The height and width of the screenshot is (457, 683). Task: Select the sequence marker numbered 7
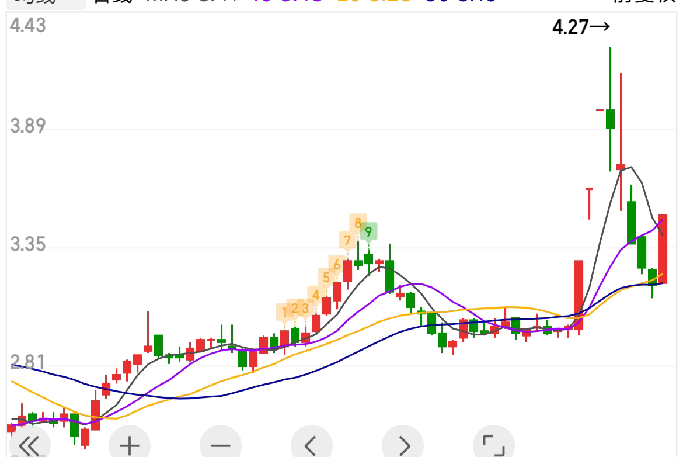[347, 240]
